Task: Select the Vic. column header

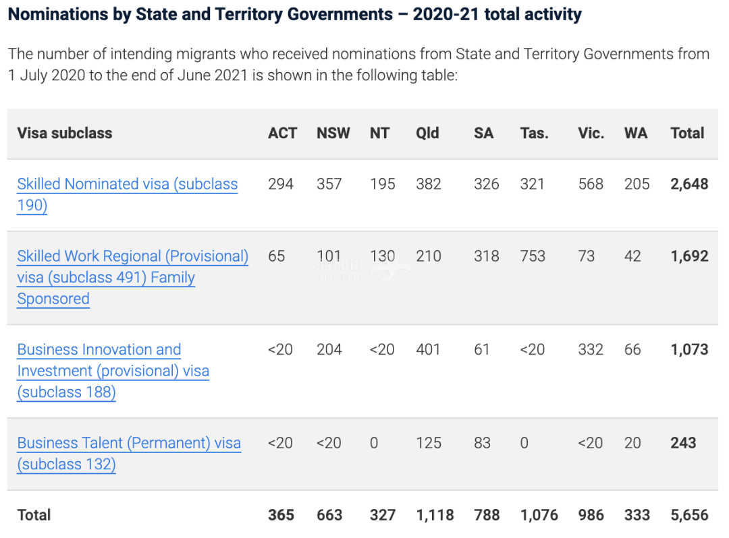Action: [x=591, y=133]
